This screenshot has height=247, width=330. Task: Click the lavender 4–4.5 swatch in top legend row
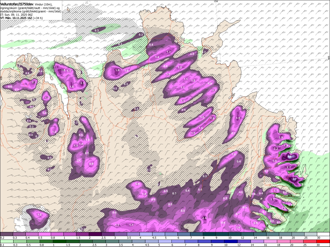[x=146, y=234]
